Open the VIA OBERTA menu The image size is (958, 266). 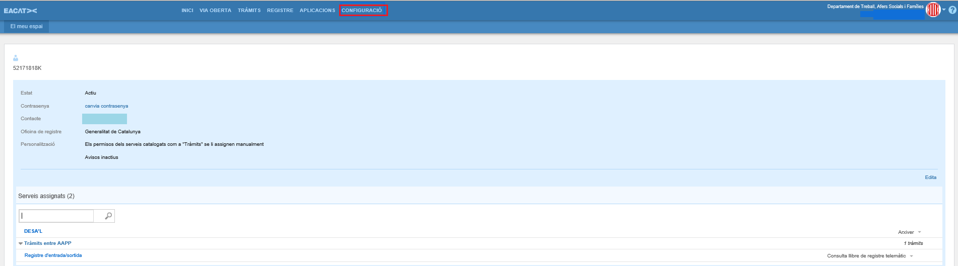[215, 11]
